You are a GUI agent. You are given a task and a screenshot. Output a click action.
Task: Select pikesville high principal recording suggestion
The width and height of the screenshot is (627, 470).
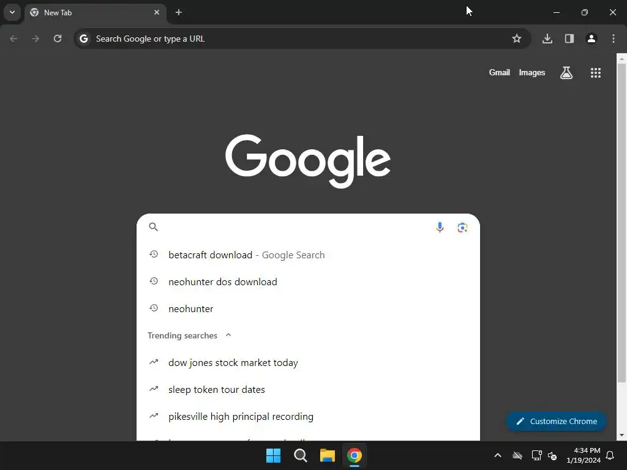[308, 416]
